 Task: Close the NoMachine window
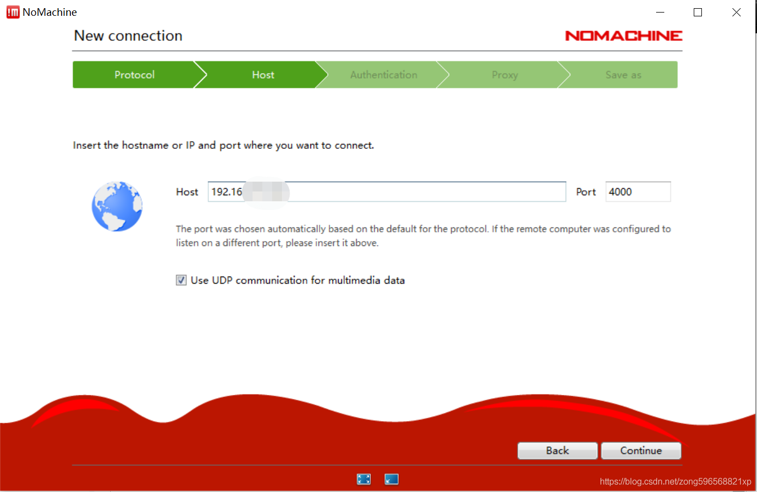pos(736,12)
